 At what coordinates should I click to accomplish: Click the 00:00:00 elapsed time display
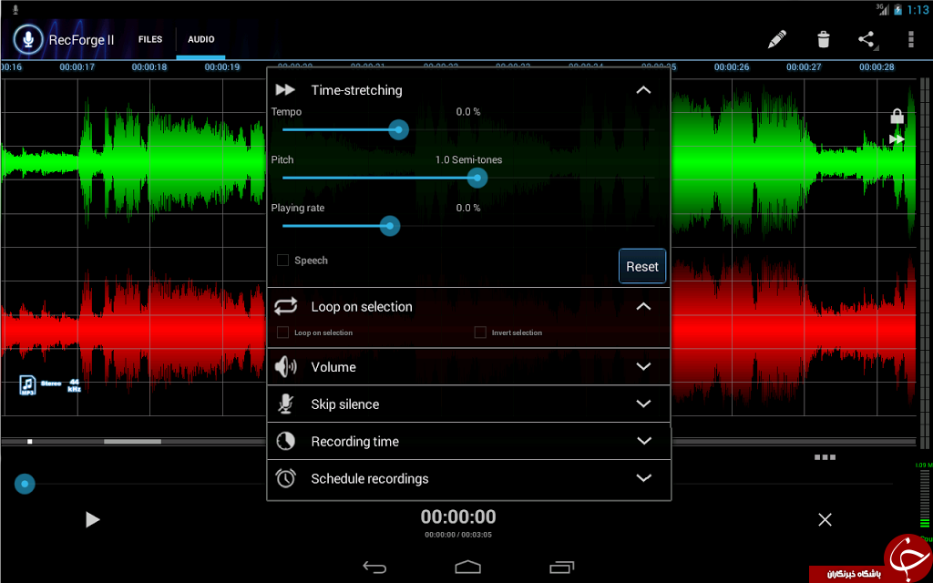click(x=458, y=517)
